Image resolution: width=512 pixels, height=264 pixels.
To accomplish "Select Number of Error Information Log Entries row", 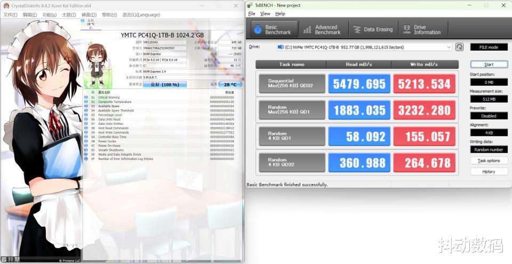I will [x=163, y=159].
